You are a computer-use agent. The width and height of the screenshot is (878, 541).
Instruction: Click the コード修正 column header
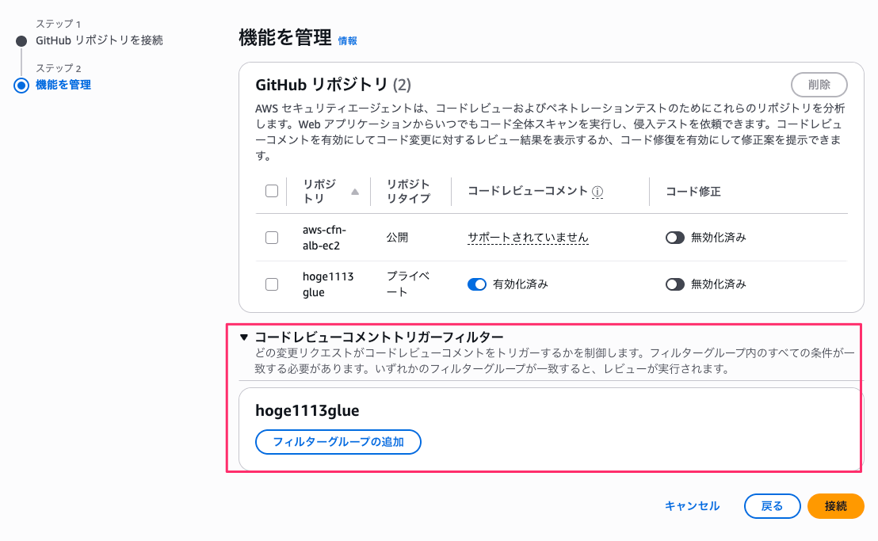pos(693,192)
